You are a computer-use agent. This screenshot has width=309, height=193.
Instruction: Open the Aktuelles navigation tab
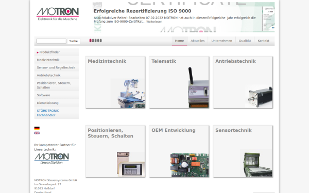pos(197,41)
